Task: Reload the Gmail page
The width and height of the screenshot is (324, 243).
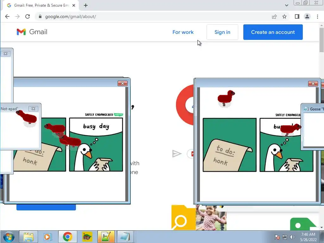Action: pyautogui.click(x=28, y=16)
